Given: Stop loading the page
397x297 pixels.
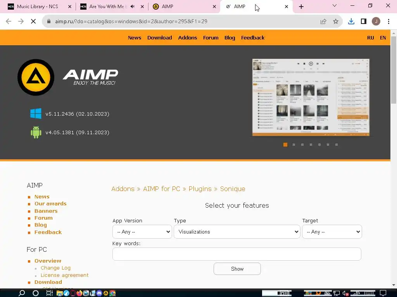Looking at the screenshot, I should [x=33, y=22].
